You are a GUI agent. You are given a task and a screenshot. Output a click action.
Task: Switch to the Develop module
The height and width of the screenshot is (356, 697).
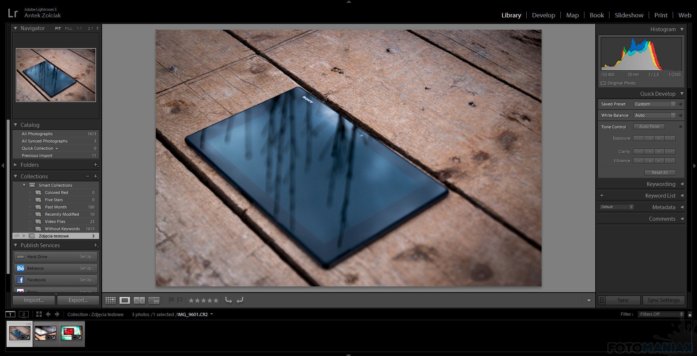[x=543, y=15]
